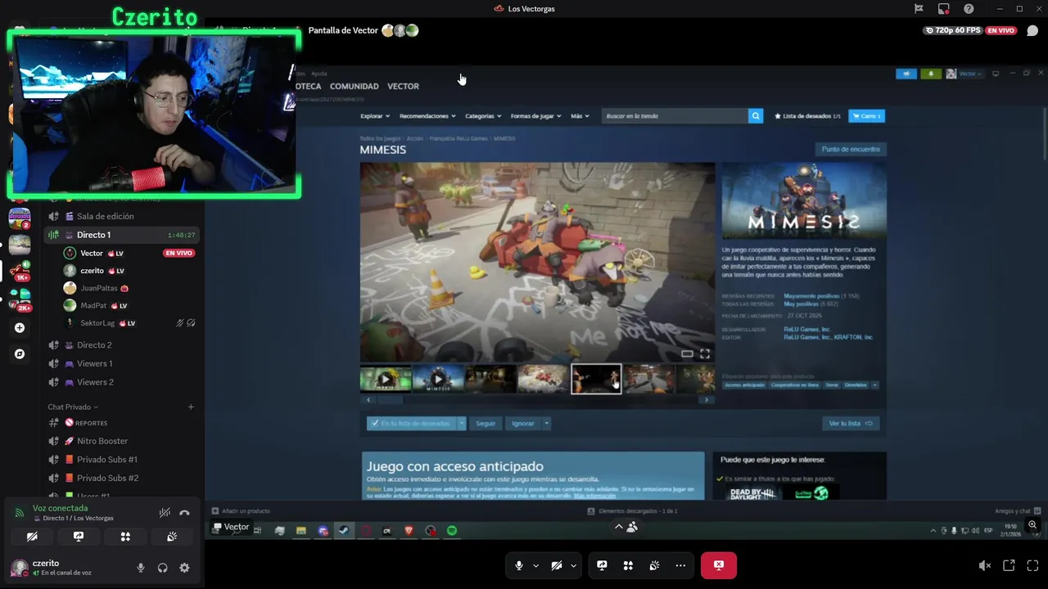Expand the Más dropdown in Steam store
1048x589 pixels.
(x=580, y=116)
